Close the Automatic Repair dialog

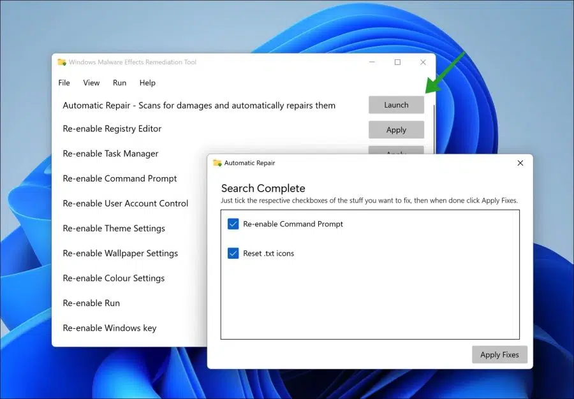click(x=520, y=163)
